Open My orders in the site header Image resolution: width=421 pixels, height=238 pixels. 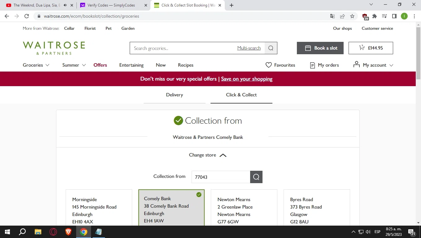point(324,65)
